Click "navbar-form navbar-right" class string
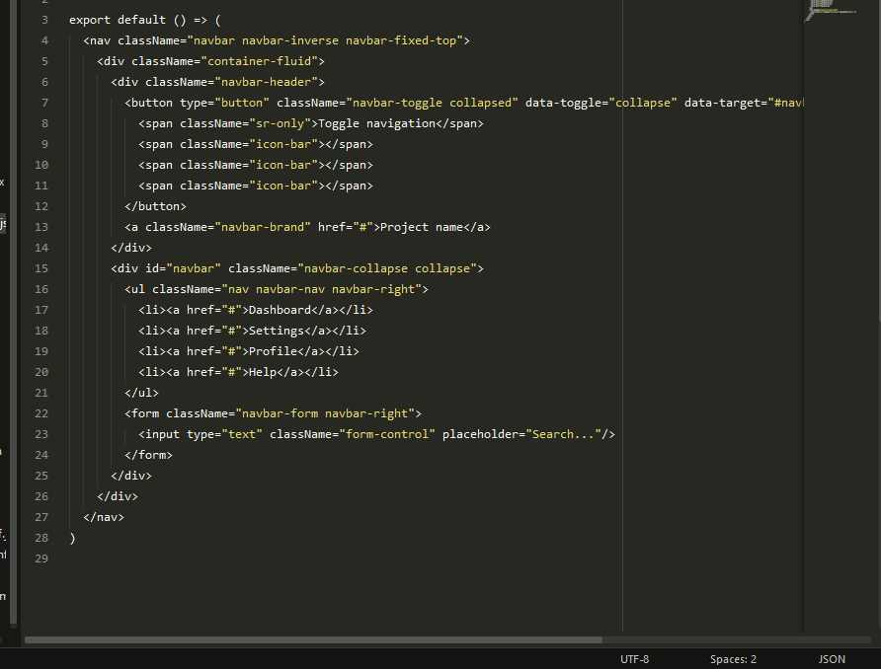 tap(325, 413)
